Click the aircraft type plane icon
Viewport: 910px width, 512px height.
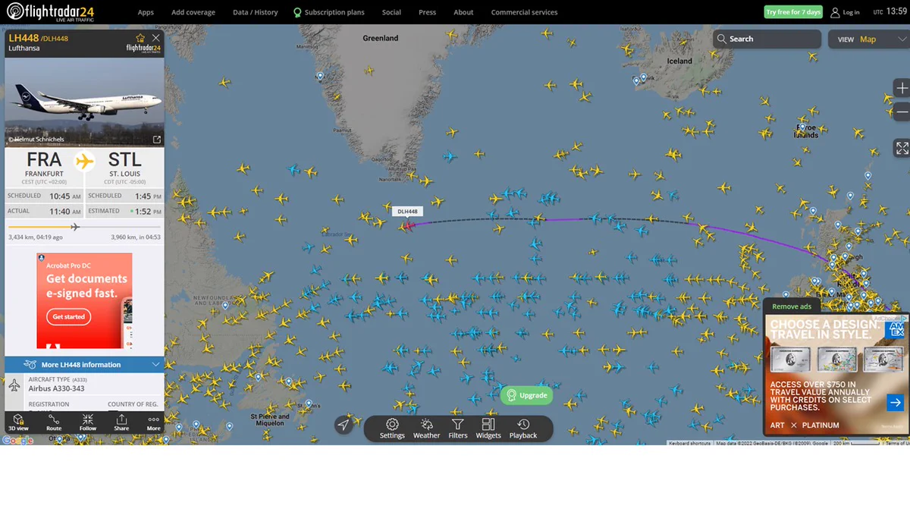tap(14, 385)
